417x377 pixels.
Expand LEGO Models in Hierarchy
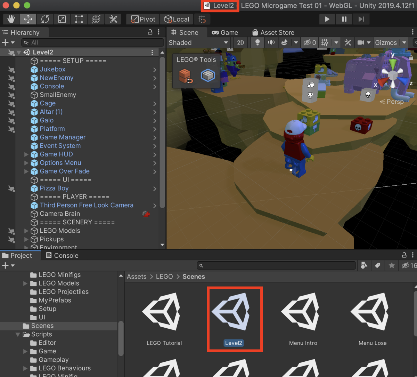[x=26, y=231]
